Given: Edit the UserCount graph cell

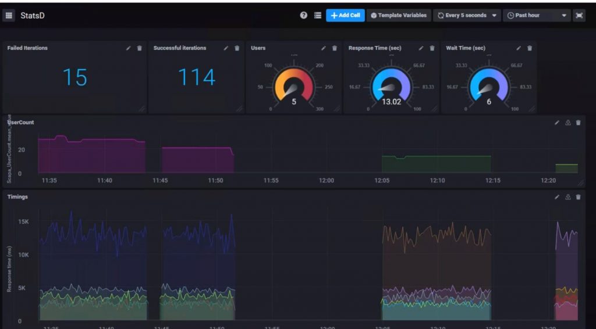Looking at the screenshot, I should pos(557,123).
